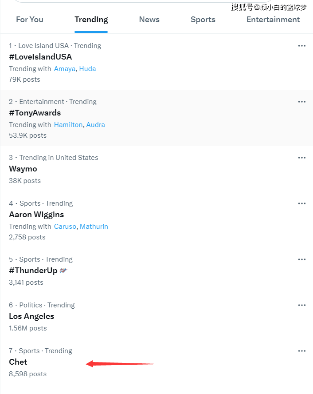Screen dimensions: 313x394
Task: Click the Hamilton link under #TonyAwards
Action: point(68,125)
